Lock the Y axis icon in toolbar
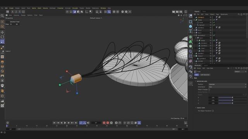Viewport: 248px width, 139px height. click(x=16, y=12)
